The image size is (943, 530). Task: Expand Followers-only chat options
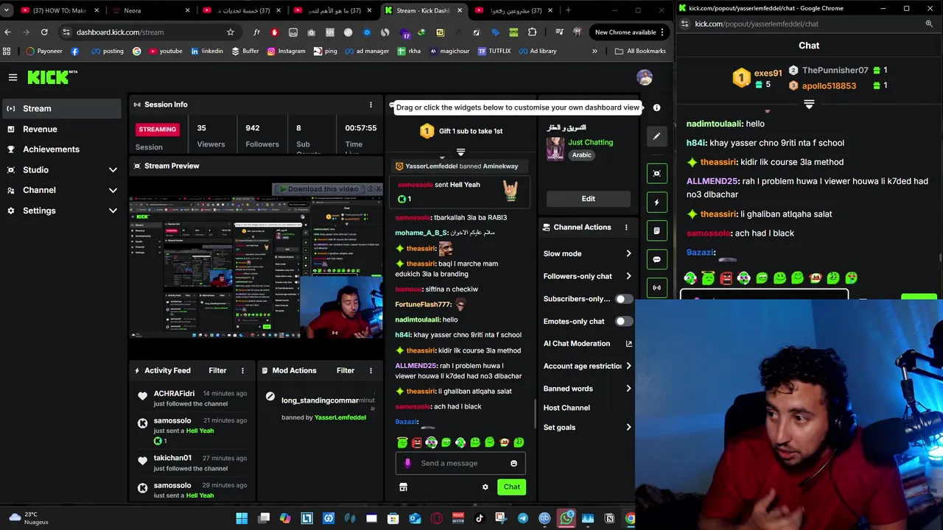(x=628, y=276)
